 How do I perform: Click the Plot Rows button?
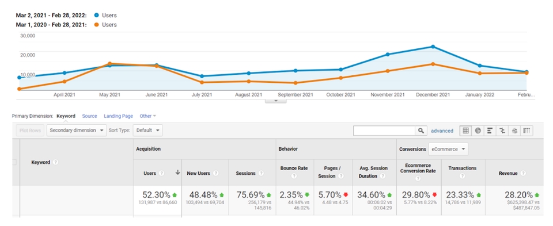coord(30,130)
